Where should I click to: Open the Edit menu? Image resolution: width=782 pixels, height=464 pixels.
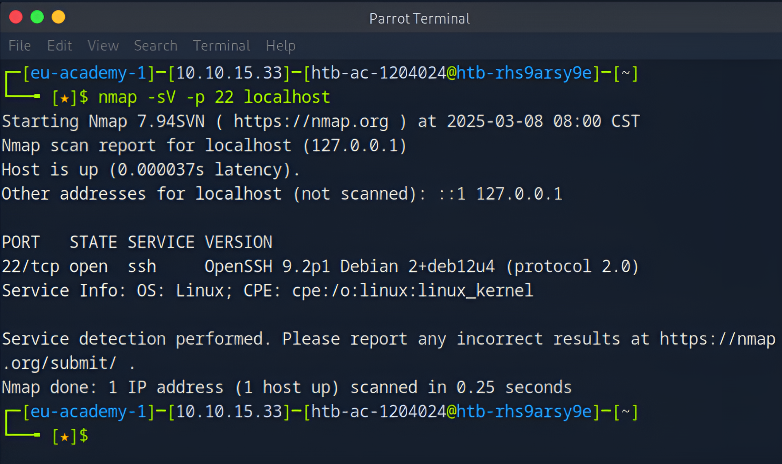click(59, 46)
